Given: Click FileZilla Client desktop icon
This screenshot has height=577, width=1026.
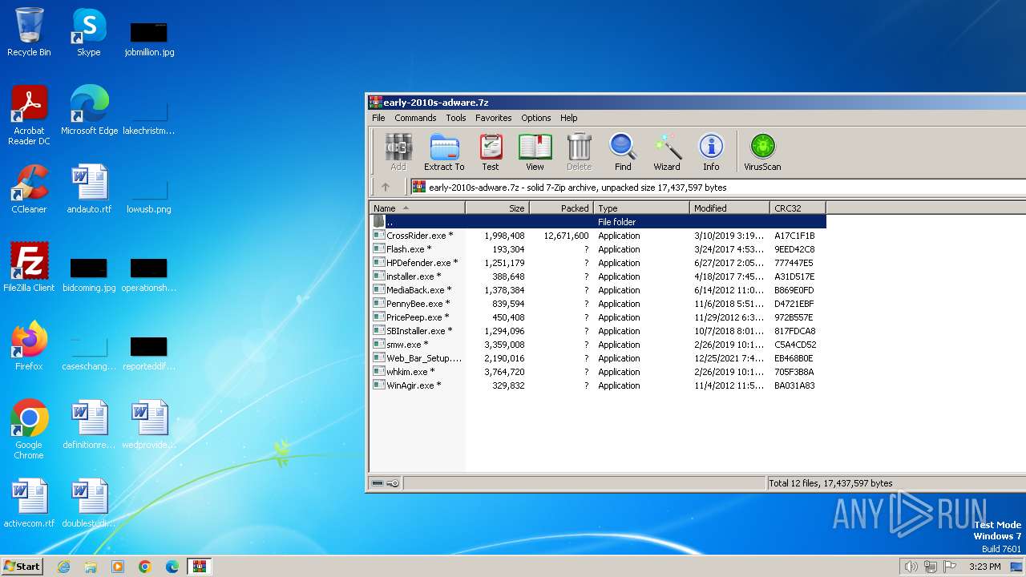Looking at the screenshot, I should point(29,267).
